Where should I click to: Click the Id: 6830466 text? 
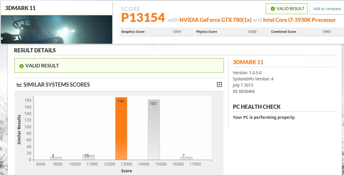(x=244, y=91)
